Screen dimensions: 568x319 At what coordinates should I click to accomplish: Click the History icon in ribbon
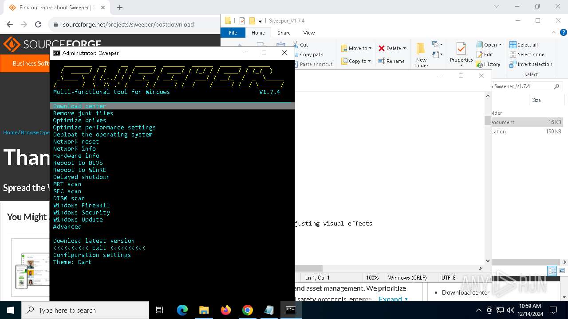[479, 64]
